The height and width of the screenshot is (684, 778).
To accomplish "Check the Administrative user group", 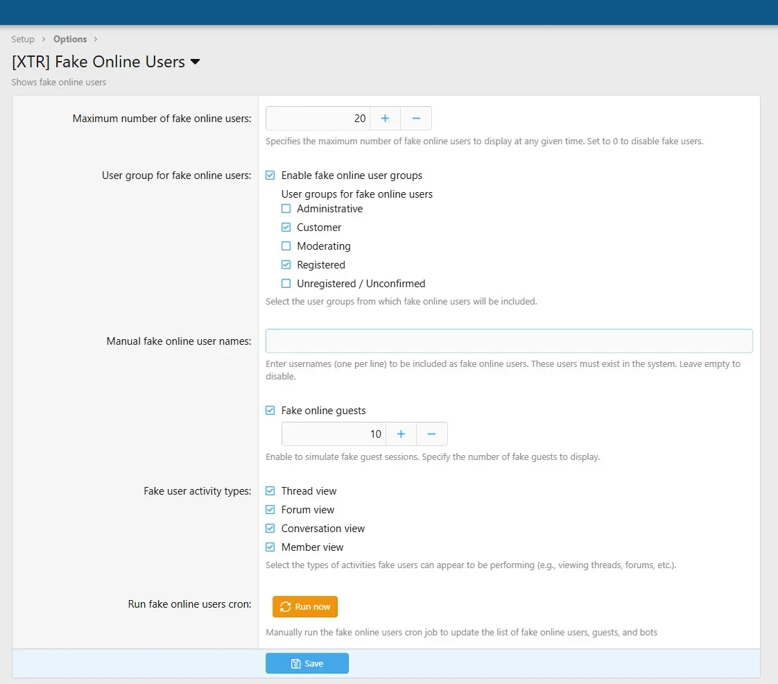I will (286, 209).
